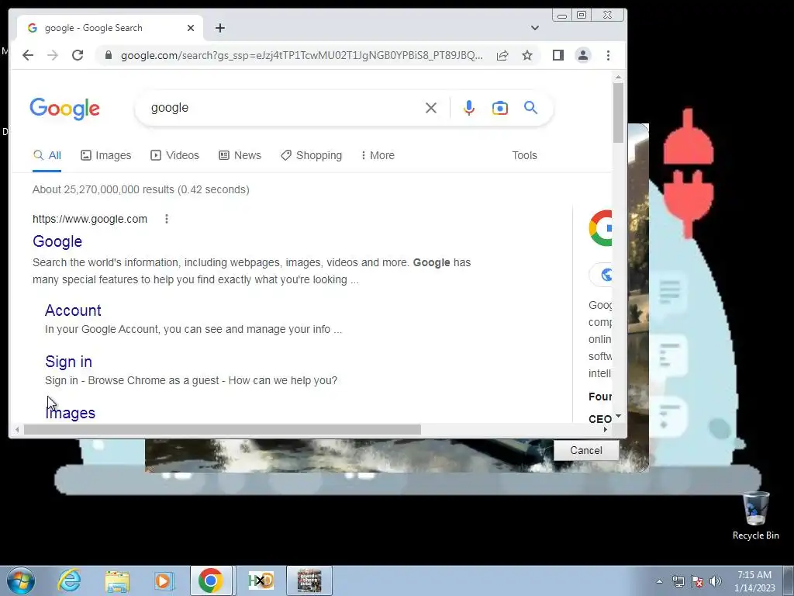Click into the Google search input field
The image size is (794, 596).
284,107
